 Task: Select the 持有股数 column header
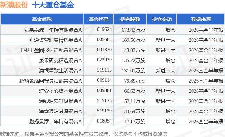[x=130, y=19]
